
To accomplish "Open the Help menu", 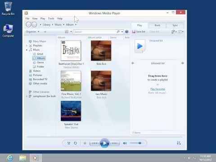I will pyautogui.click(x=59, y=18).
